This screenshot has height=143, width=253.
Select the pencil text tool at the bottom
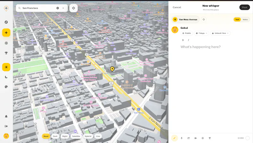pyautogui.click(x=175, y=138)
